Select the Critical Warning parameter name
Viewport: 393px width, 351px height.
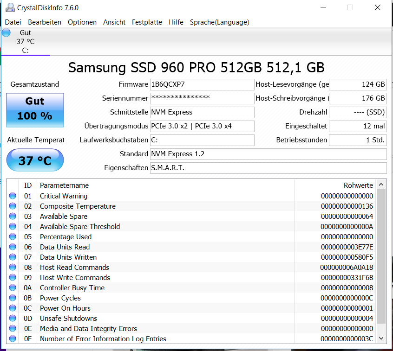pos(64,196)
